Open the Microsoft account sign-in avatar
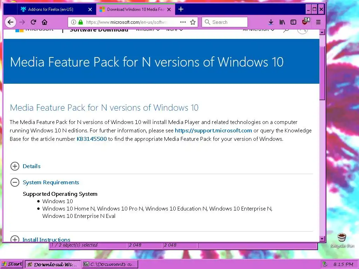359x269 pixels. pos(302,31)
